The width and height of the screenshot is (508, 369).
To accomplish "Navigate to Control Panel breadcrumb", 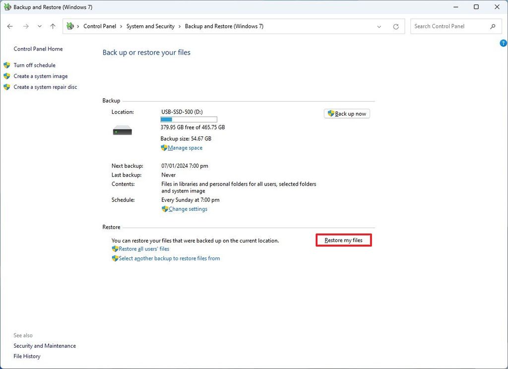I will [100, 26].
